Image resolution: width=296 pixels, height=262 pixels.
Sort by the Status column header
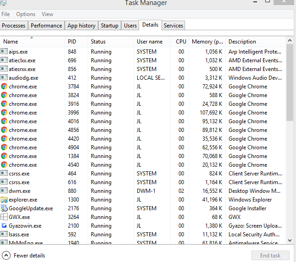point(111,41)
